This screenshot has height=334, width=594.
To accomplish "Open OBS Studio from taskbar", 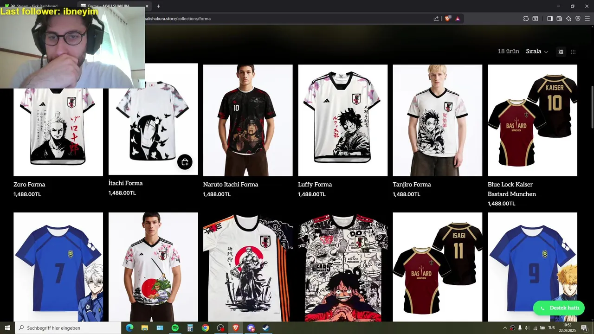I will [x=220, y=328].
